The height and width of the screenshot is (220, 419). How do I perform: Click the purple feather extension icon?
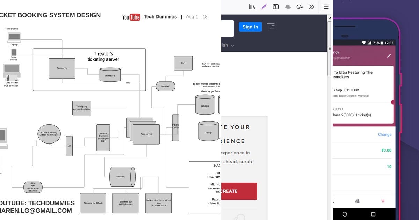coord(264,7)
